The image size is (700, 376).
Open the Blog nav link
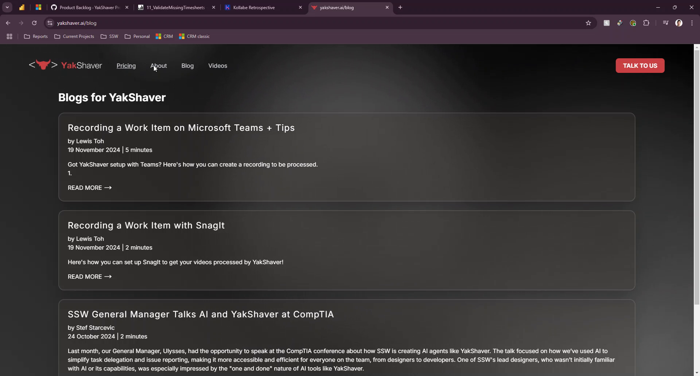coord(187,66)
